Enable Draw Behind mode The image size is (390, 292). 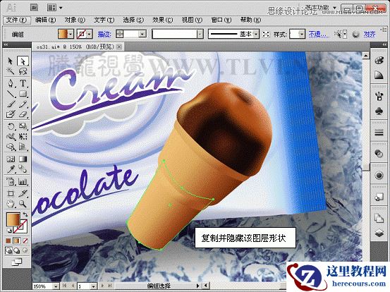(17, 250)
